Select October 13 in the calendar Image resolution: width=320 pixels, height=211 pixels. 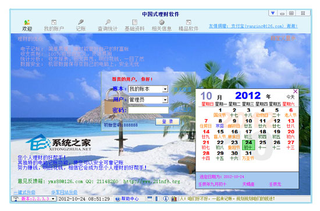(291, 123)
